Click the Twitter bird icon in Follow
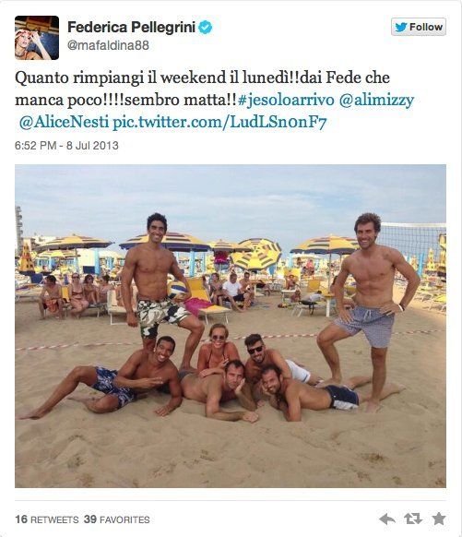Image resolution: width=462 pixels, height=537 pixels. [401, 27]
